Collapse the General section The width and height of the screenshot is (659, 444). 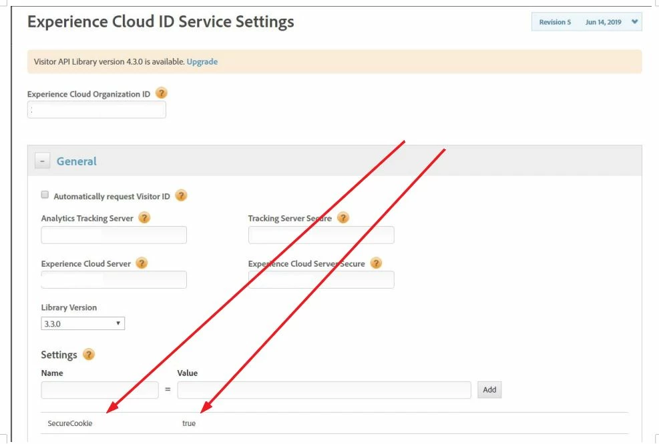(x=42, y=161)
